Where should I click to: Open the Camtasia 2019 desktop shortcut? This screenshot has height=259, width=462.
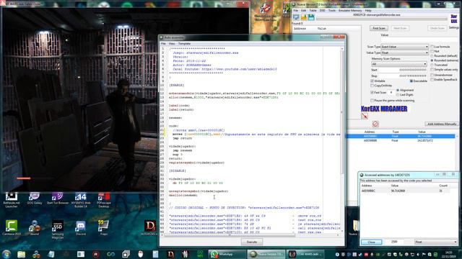[12, 228]
